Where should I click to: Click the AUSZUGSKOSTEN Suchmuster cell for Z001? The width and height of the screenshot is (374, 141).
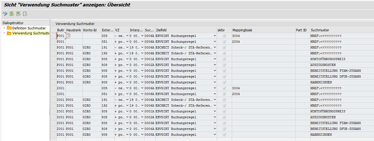(x=341, y=117)
